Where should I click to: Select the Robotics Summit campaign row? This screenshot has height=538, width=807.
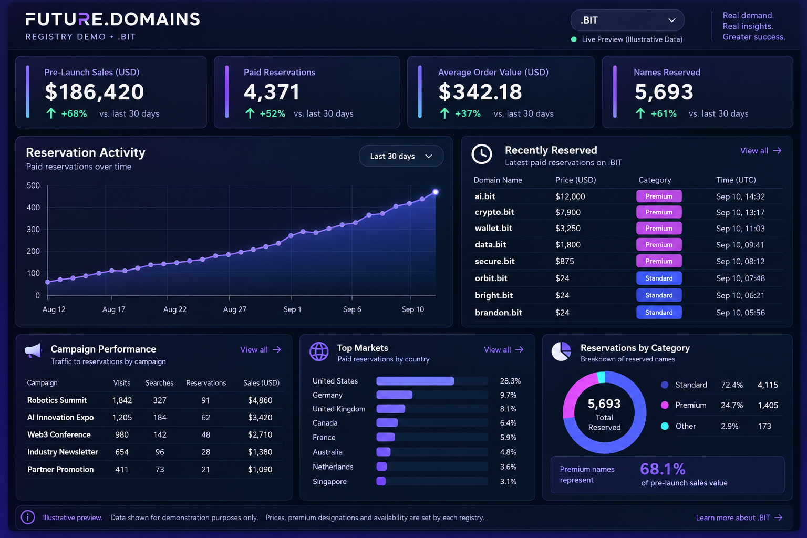click(x=154, y=400)
